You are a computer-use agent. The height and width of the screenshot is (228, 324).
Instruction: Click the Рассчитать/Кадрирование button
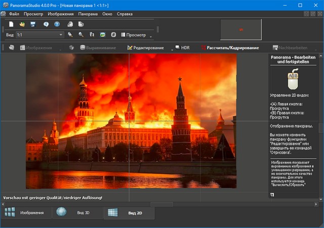[x=232, y=48]
